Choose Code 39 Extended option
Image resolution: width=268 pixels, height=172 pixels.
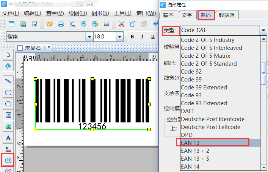221,88
